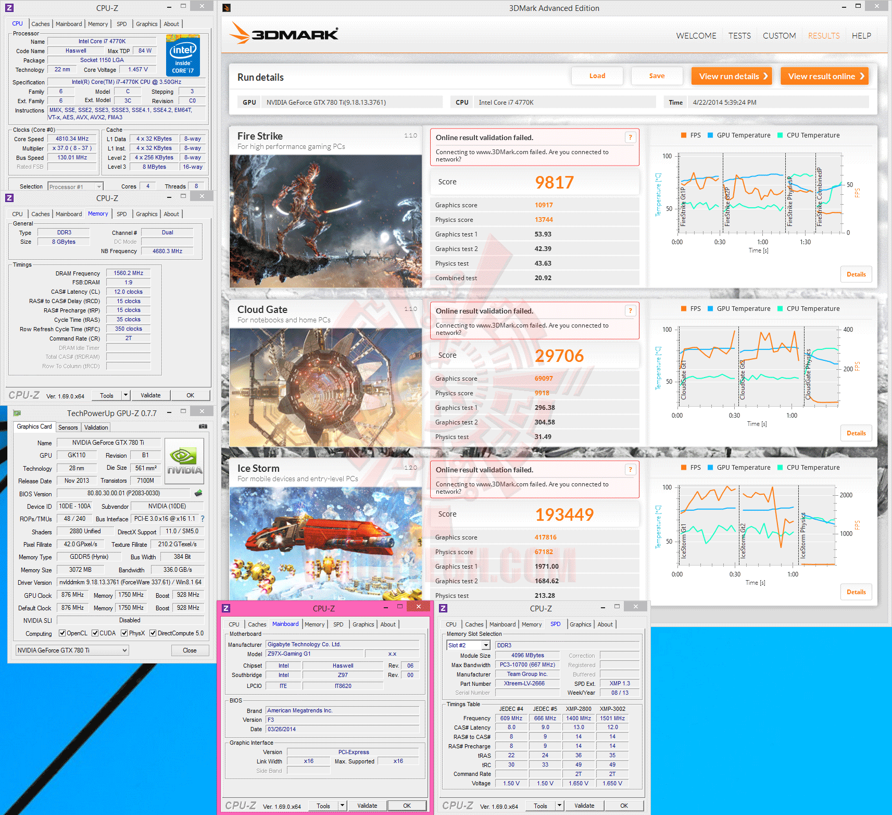Click the GPU-Z screenshot camera icon
The image size is (892, 815).
[x=203, y=427]
